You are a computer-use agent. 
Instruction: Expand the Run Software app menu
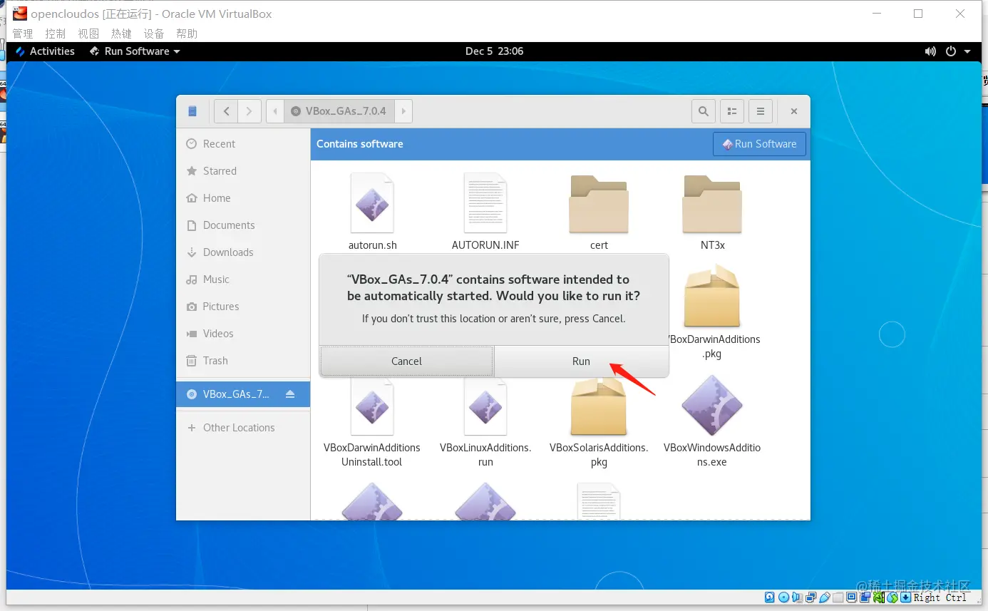(x=135, y=51)
